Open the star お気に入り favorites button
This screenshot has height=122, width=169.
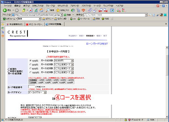tap(63, 10)
